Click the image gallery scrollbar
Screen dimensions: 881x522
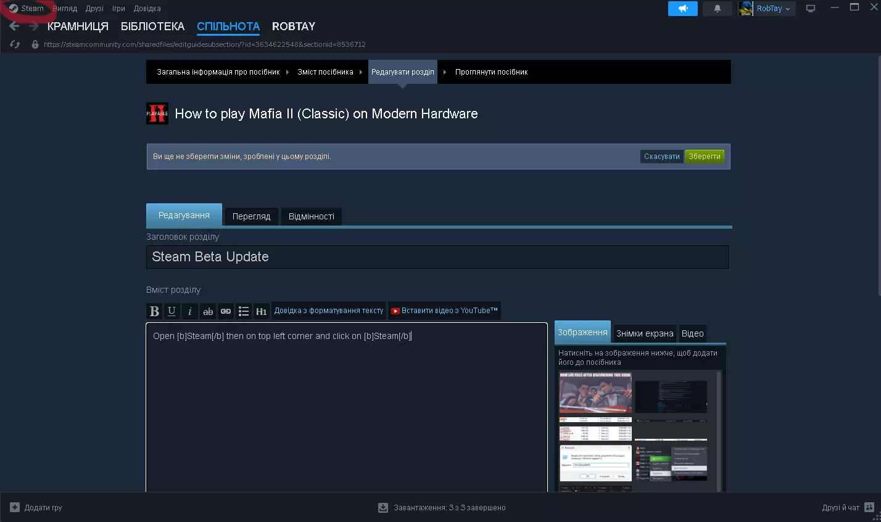(x=718, y=431)
